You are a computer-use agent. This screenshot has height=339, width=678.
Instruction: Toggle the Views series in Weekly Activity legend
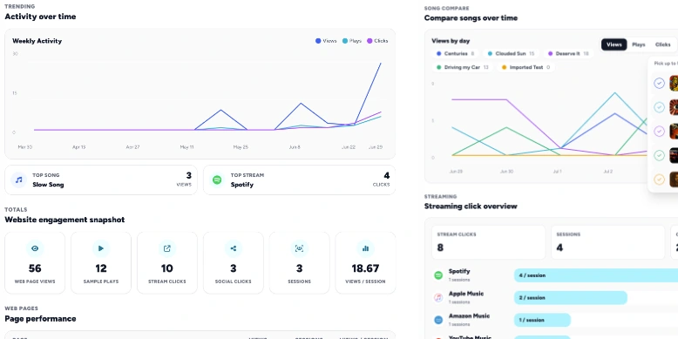tap(326, 41)
